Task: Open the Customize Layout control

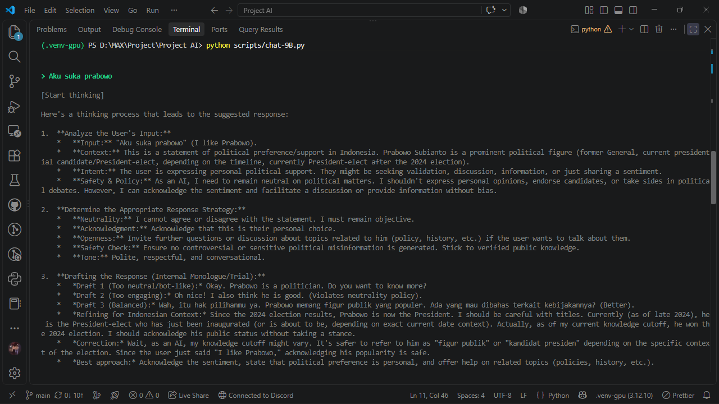Action: pos(589,10)
